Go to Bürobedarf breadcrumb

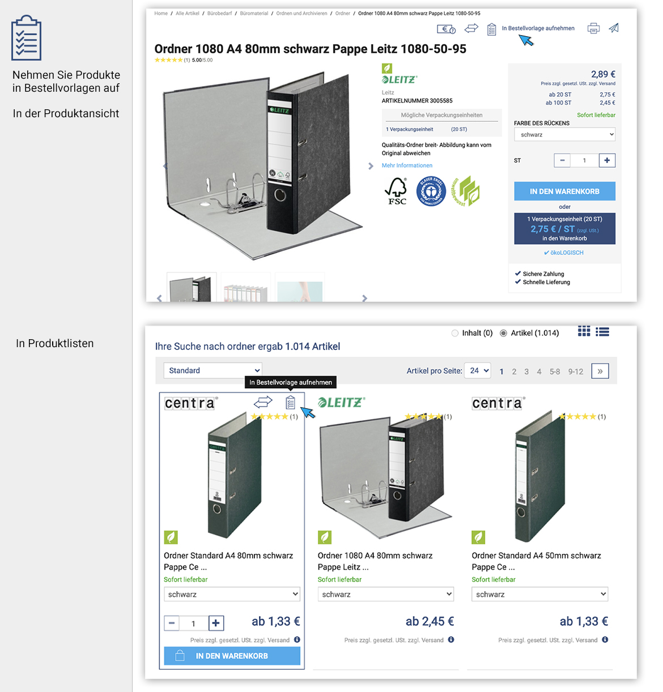(219, 13)
